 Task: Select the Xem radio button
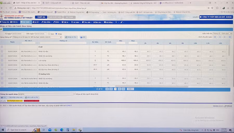pos(49,34)
